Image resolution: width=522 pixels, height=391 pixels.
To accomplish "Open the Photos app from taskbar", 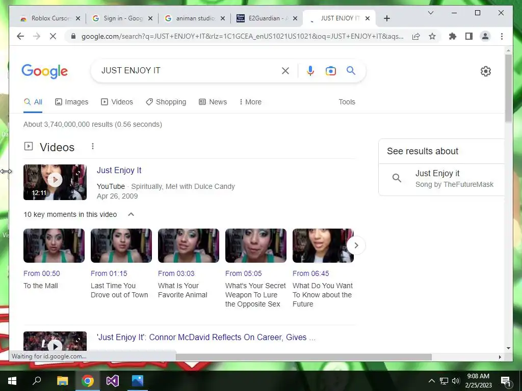I will pos(138,381).
